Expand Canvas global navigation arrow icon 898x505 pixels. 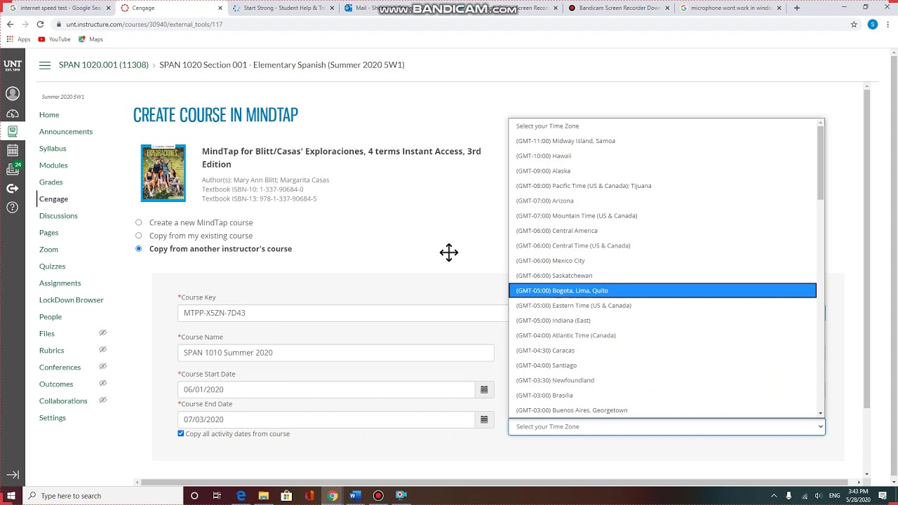click(x=13, y=475)
